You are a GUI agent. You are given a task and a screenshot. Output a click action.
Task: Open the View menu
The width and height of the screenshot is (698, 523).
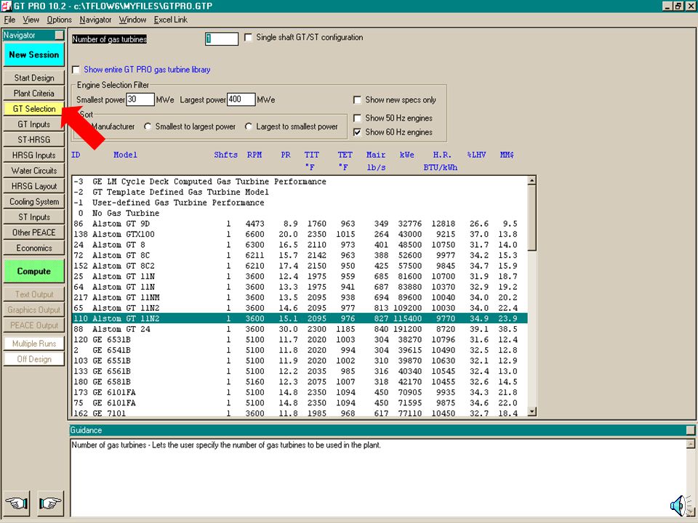(x=31, y=20)
